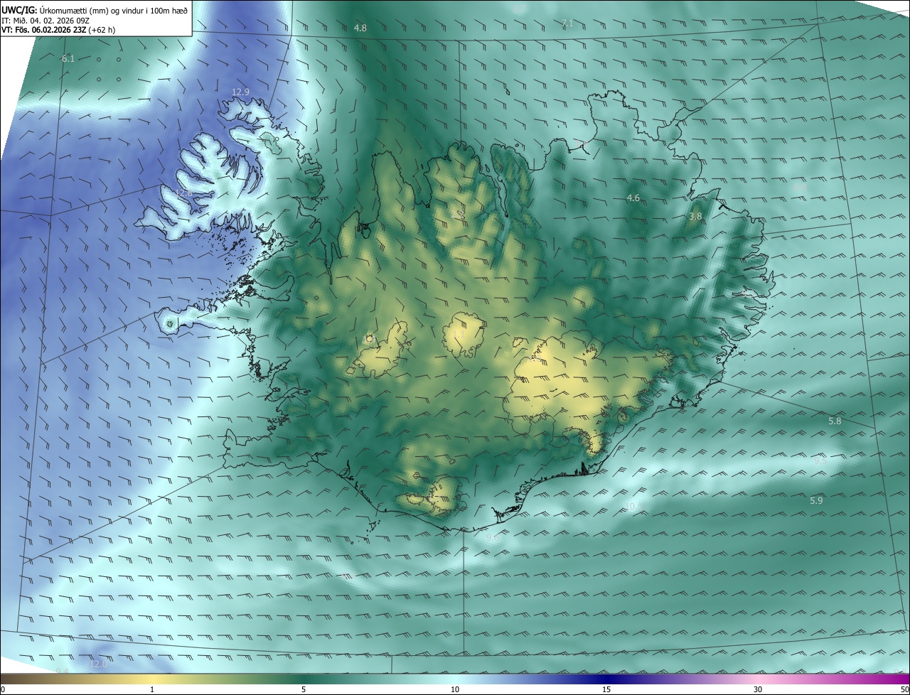
Task: Click the 2.3 value in north Iceland
Action: pyautogui.click(x=459, y=212)
